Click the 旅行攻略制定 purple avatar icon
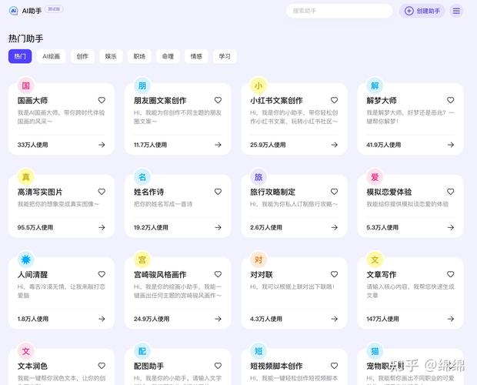Viewport: 477px width, 385px height. click(259, 176)
